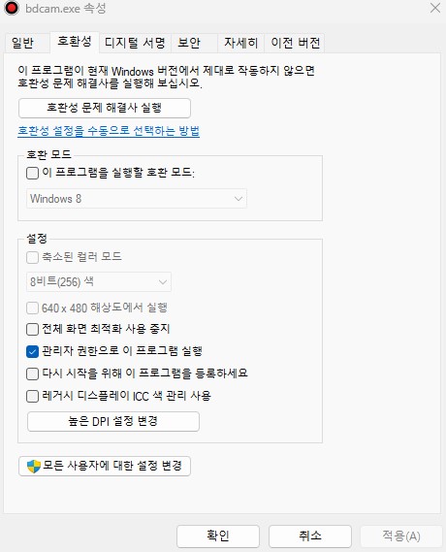Toggle 다시 시작을 위해 이 프로그램을 등록하세요
The image size is (446, 552).
[x=32, y=373]
